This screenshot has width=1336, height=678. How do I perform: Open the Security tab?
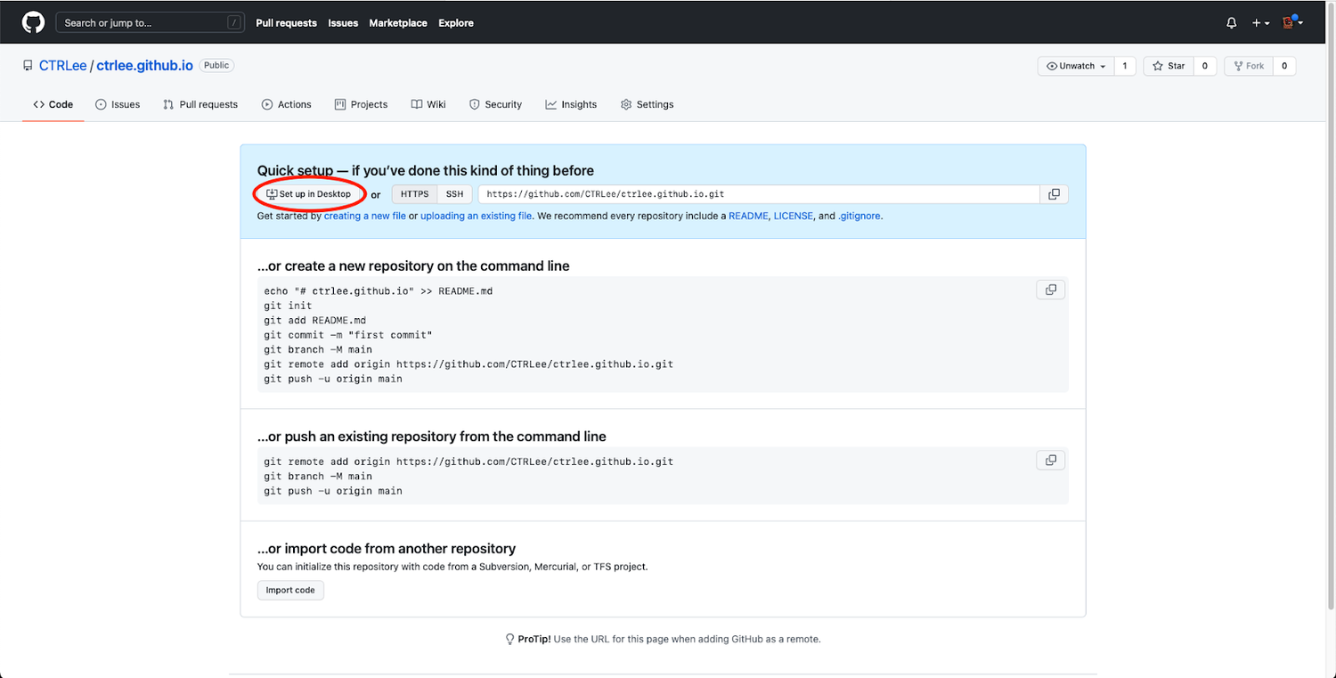(495, 104)
